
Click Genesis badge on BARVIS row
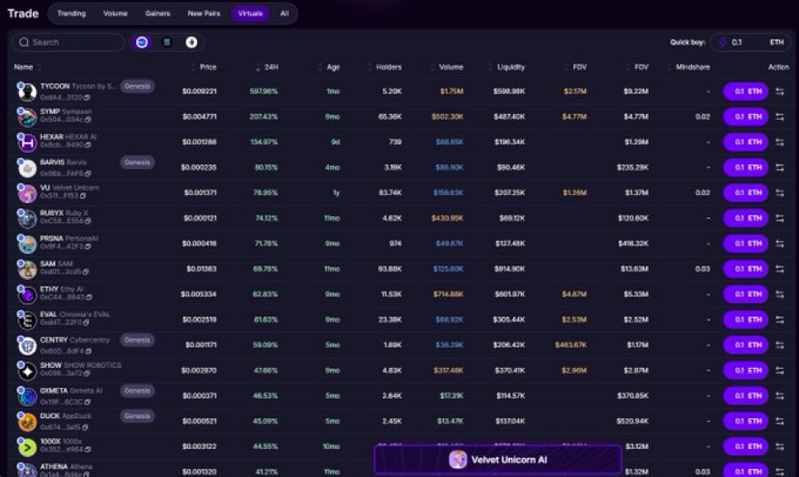pyautogui.click(x=138, y=162)
